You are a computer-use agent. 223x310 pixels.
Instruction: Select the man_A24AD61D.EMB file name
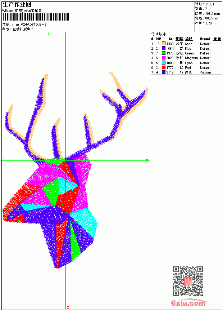click(x=29, y=25)
